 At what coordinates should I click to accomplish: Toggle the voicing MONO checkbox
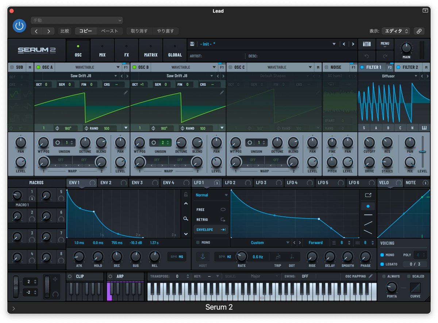382,255
